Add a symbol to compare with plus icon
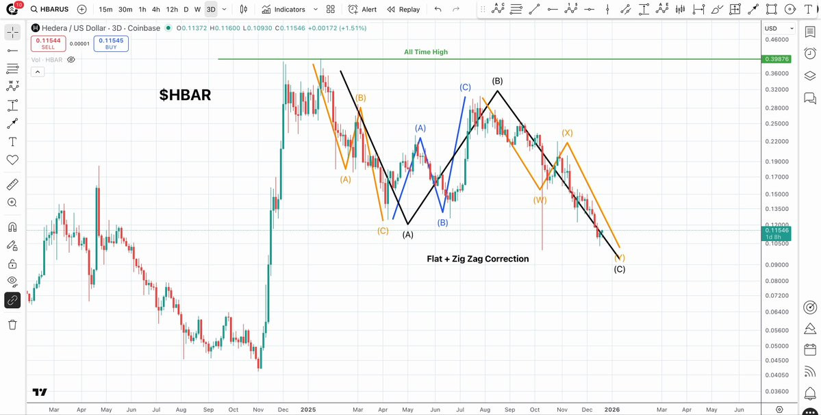 81,10
